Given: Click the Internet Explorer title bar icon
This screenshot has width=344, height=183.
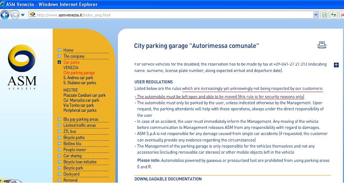Looking at the screenshot, I should (x=3, y=4).
